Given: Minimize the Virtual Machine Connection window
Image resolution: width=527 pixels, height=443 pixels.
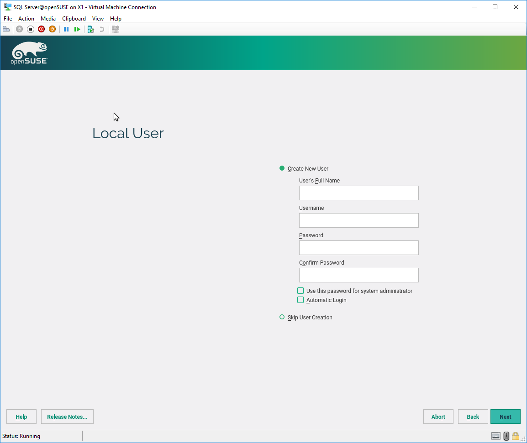Looking at the screenshot, I should click(x=474, y=7).
